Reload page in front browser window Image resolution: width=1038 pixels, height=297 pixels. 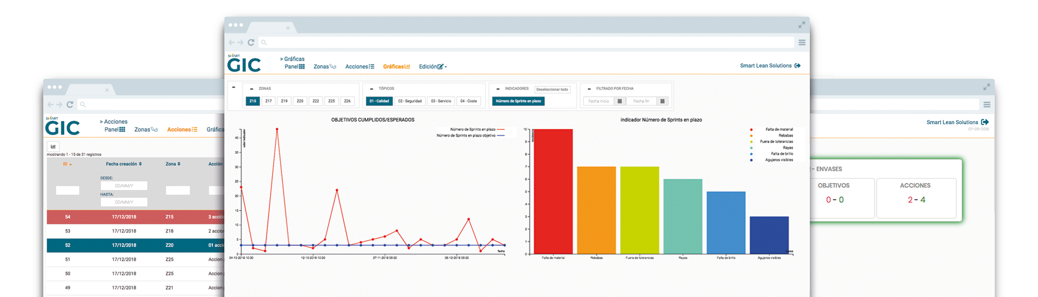pyautogui.click(x=251, y=42)
